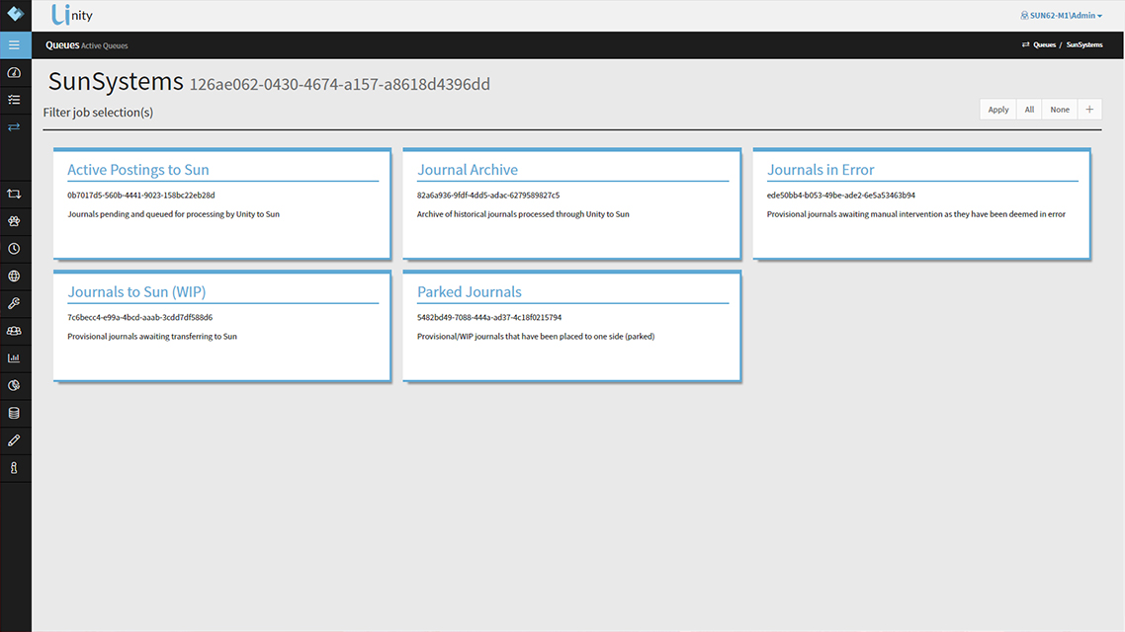
Task: Open the pencil edit icon
Action: click(x=15, y=440)
